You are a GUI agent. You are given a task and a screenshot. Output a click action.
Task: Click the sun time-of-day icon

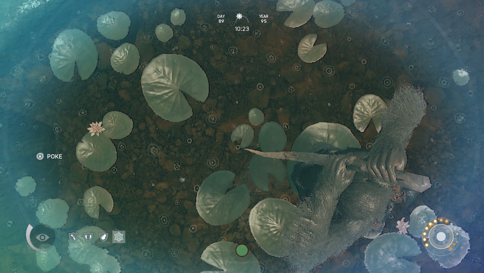[x=240, y=16]
